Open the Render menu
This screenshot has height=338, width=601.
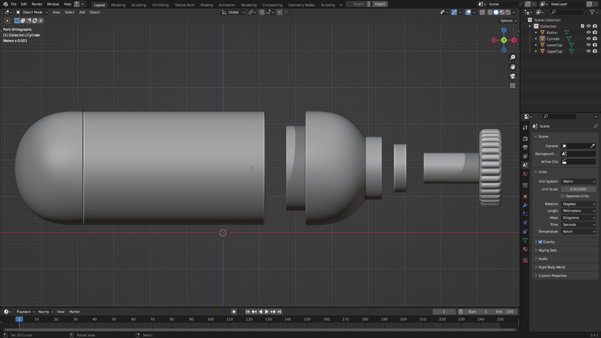[37, 4]
